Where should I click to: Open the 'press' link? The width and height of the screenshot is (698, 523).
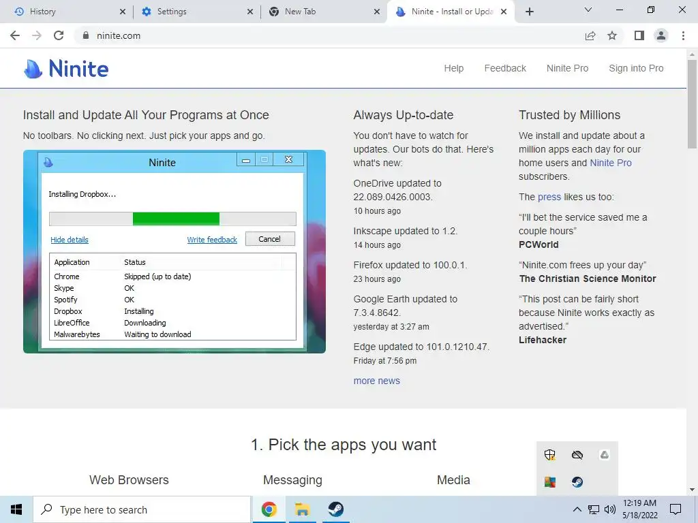[x=549, y=197]
